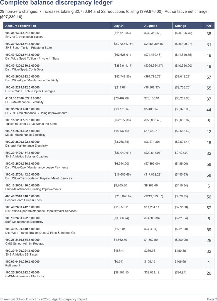This screenshot has height=301, width=217.
Task: Click PDF page link 38 for SRVRTC-Vocational Tuition
Action: [209, 34]
